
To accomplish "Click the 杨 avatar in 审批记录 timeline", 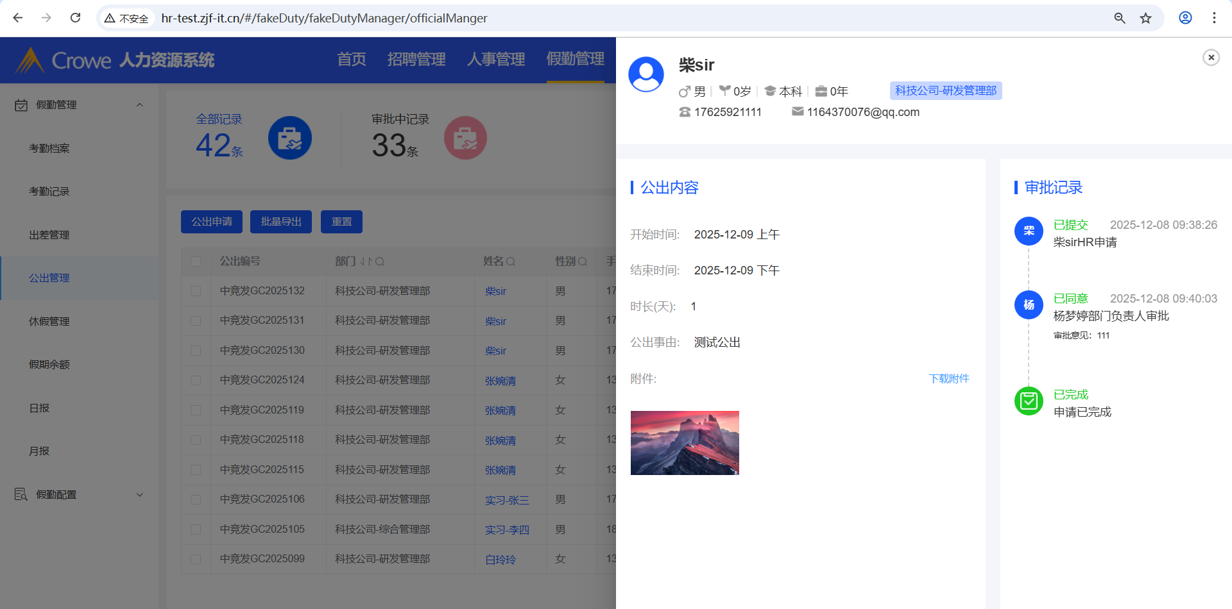I will pos(1029,304).
